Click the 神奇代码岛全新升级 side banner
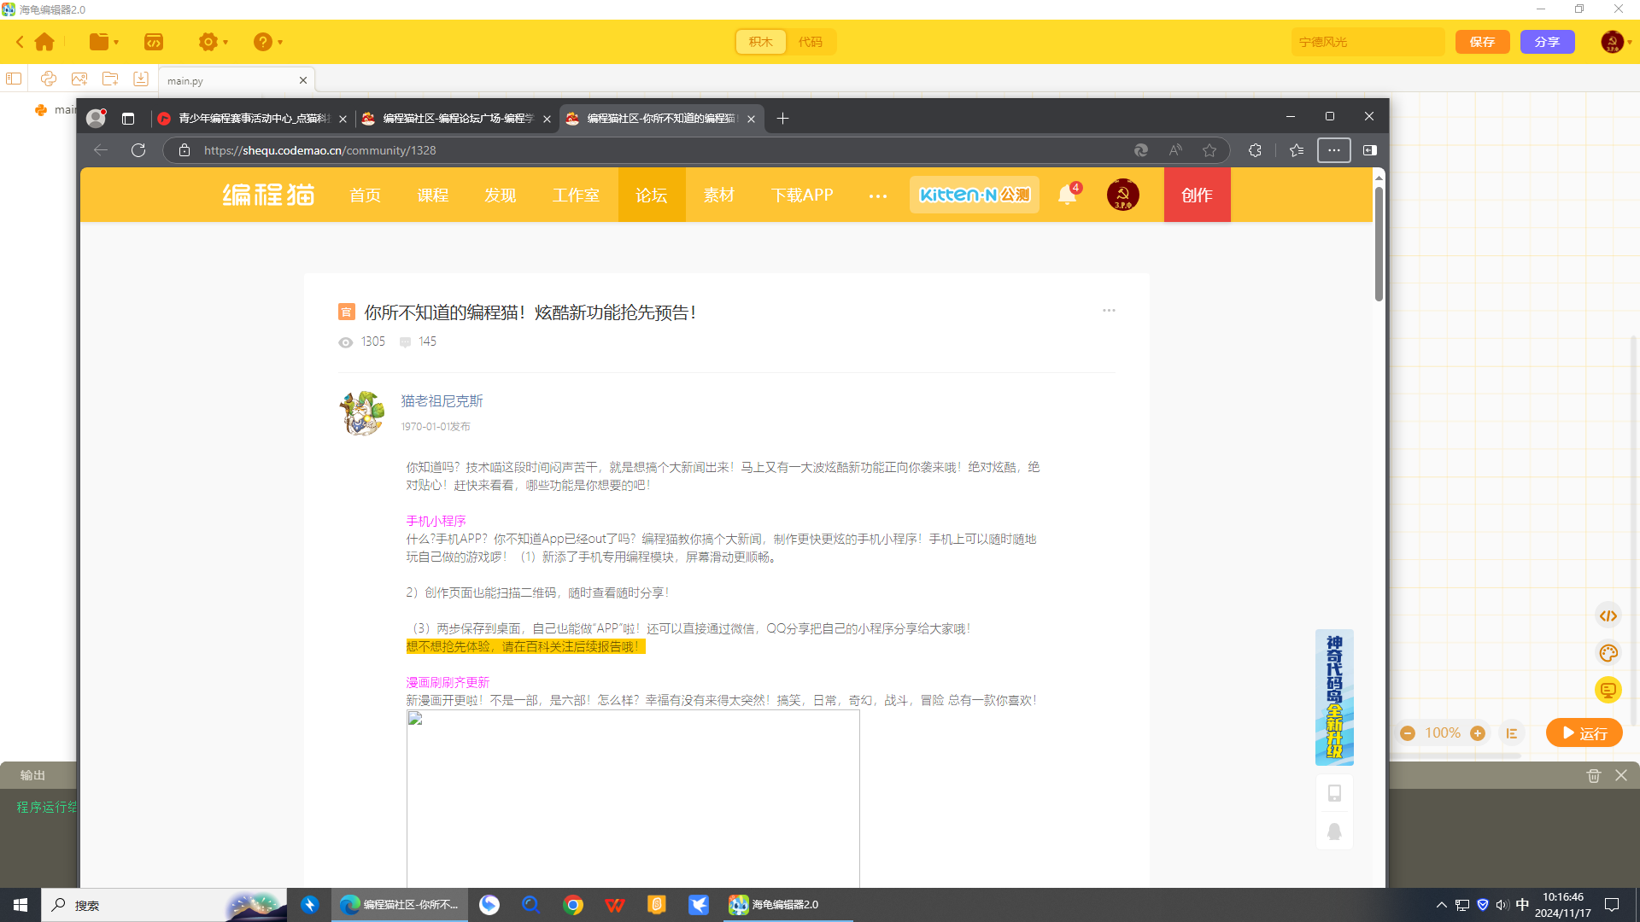 coord(1334,697)
